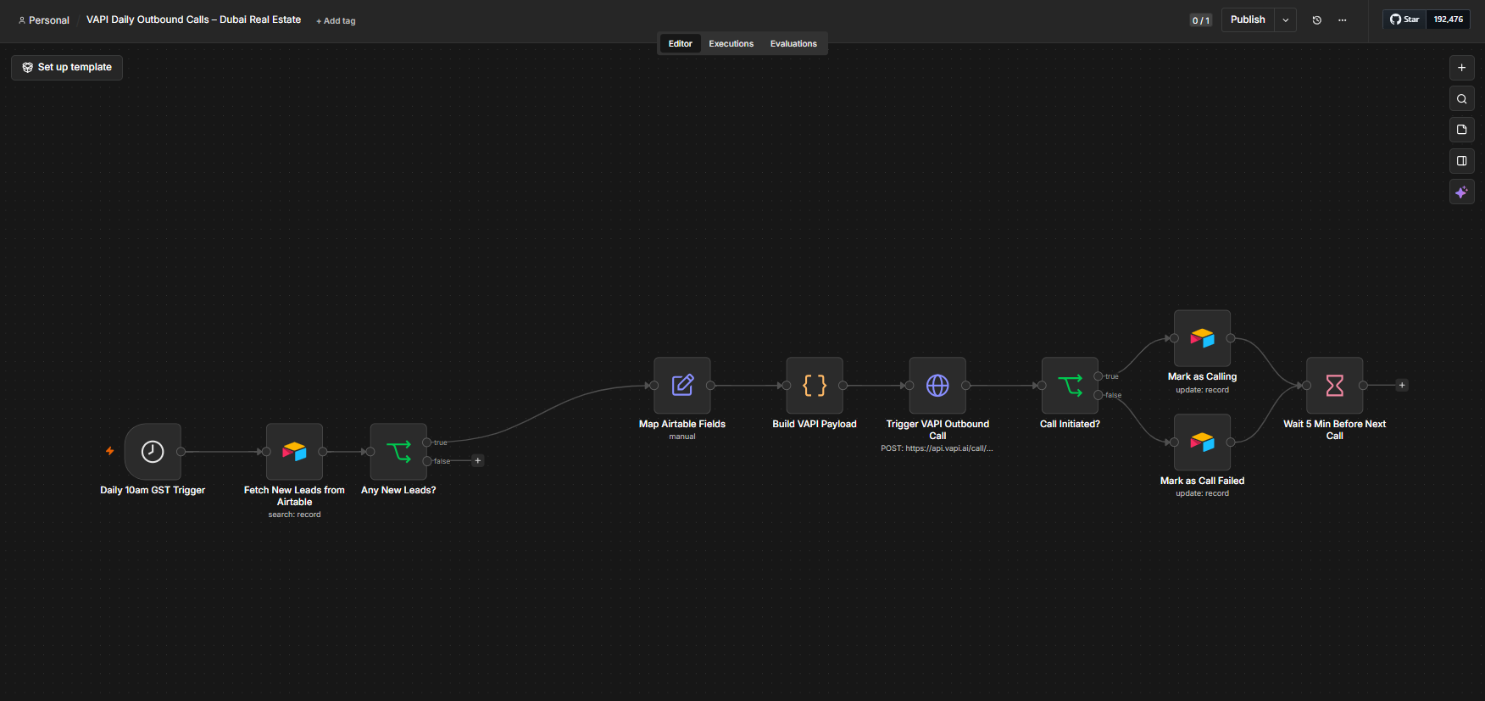Click the Add tag field

pos(336,21)
